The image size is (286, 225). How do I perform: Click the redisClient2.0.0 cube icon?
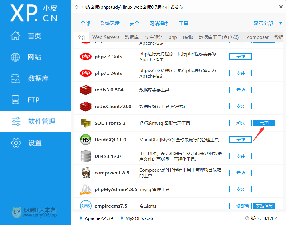coord(86,106)
